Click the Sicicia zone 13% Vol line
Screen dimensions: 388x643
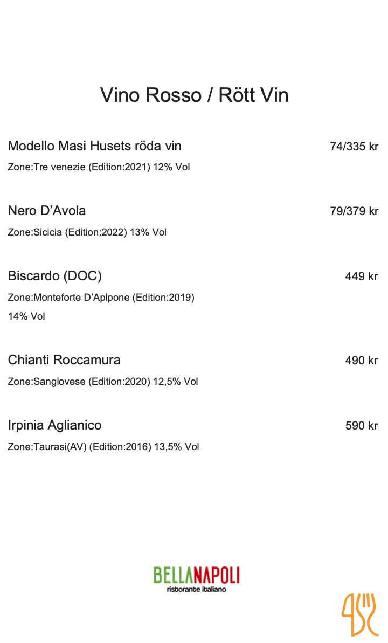click(x=87, y=232)
